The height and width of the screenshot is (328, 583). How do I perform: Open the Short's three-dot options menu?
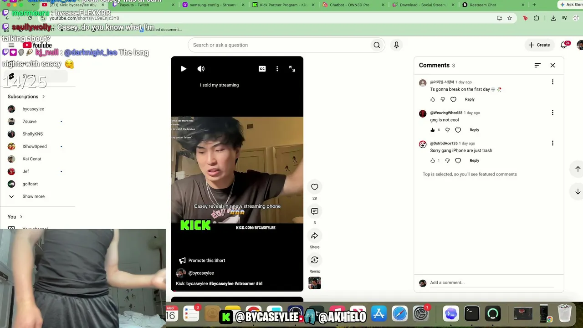pos(277,69)
